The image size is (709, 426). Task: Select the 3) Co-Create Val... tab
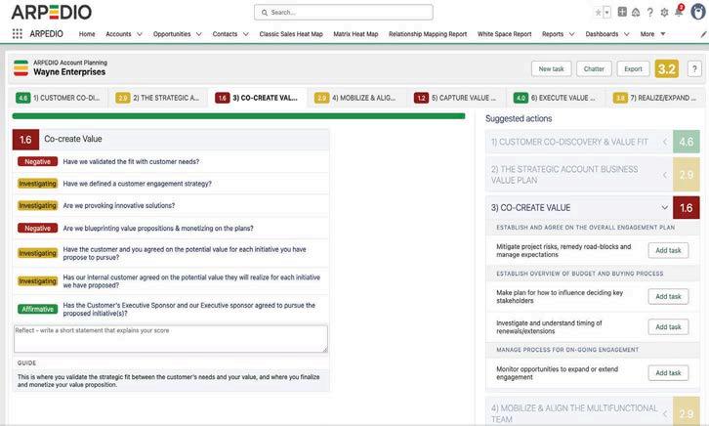tap(257, 98)
